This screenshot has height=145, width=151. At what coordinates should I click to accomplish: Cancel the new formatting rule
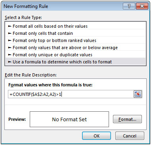[130, 136]
